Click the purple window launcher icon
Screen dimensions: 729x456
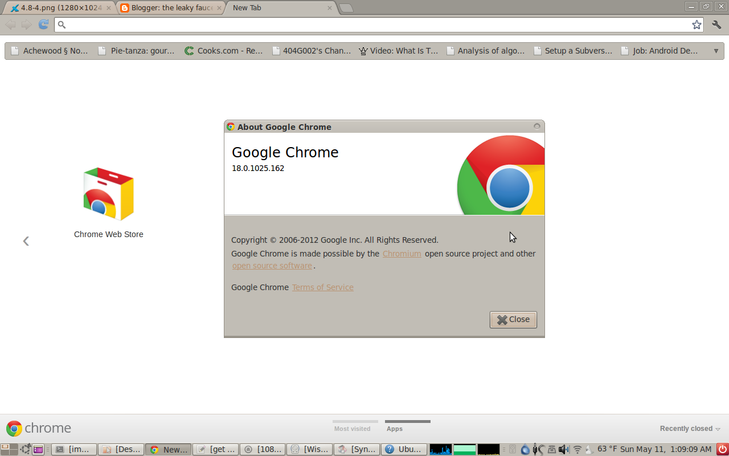(x=38, y=449)
